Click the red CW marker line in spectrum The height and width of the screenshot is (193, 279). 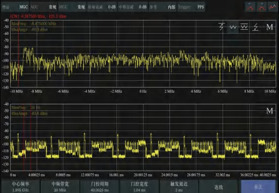pos(19,53)
